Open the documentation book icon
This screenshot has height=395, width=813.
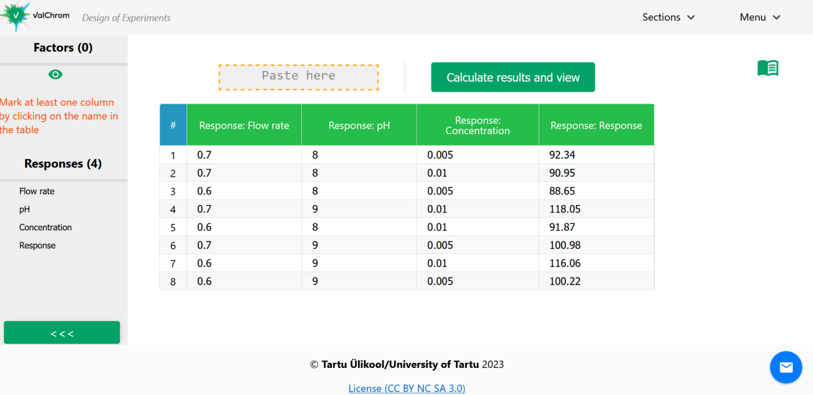point(767,68)
